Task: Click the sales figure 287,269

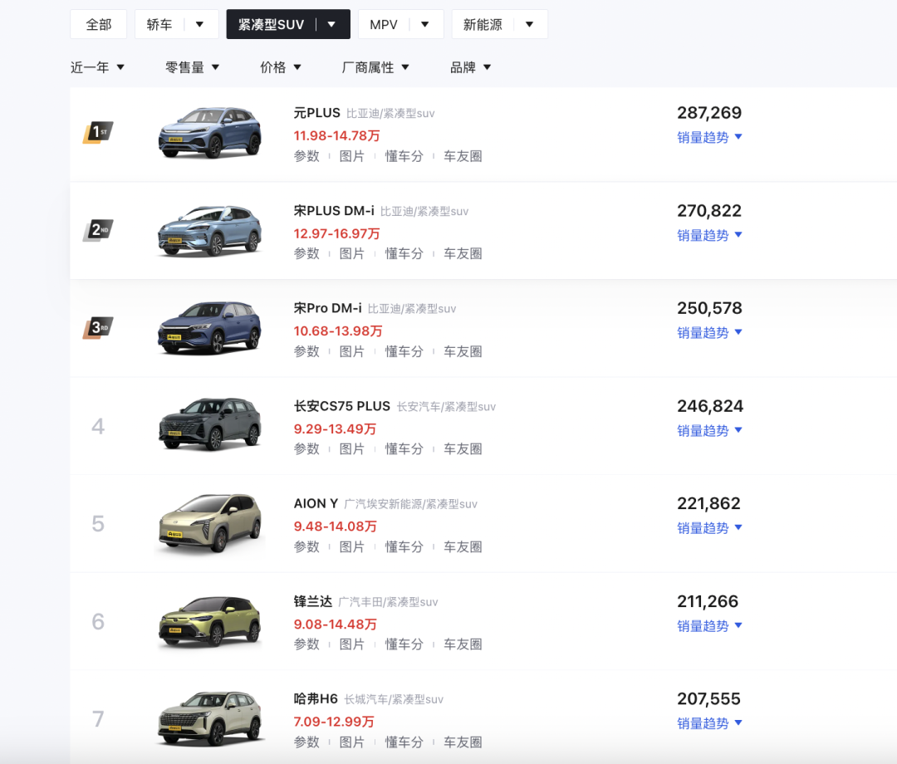Action: pyautogui.click(x=709, y=113)
